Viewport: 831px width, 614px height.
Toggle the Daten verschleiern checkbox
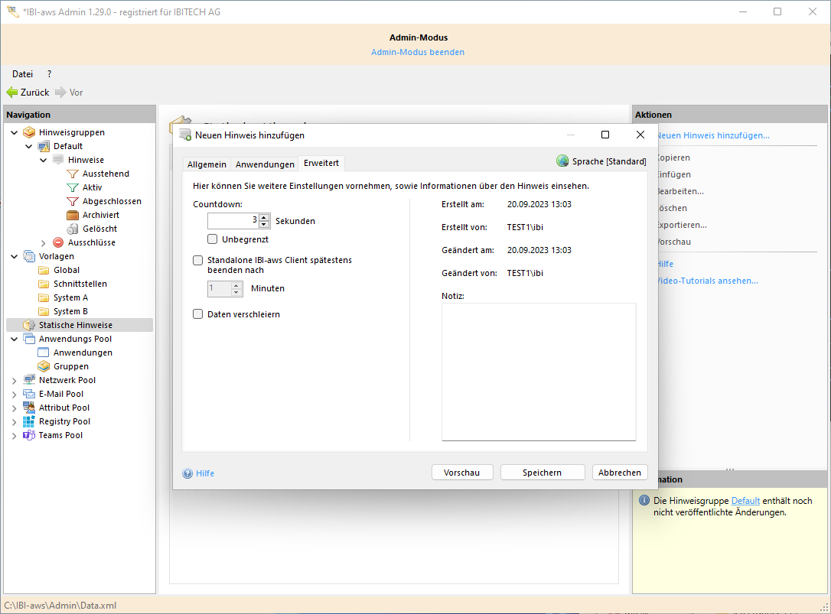click(x=198, y=314)
